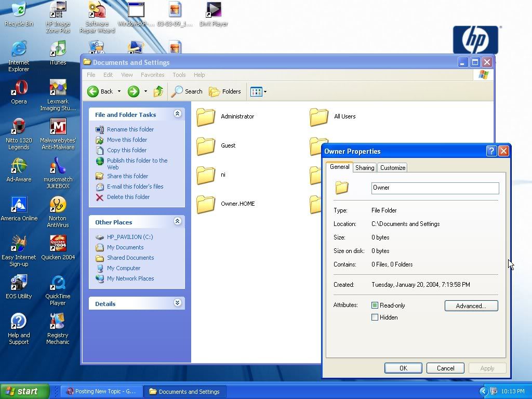Select the folder named ni
Screen dimensions: 532x399
click(x=211, y=175)
